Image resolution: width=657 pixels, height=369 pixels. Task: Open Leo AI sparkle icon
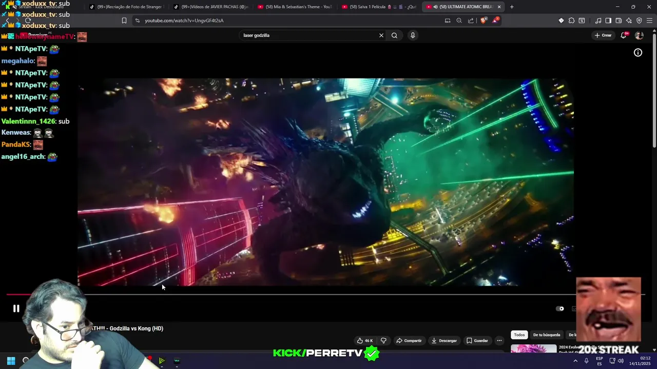629,20
